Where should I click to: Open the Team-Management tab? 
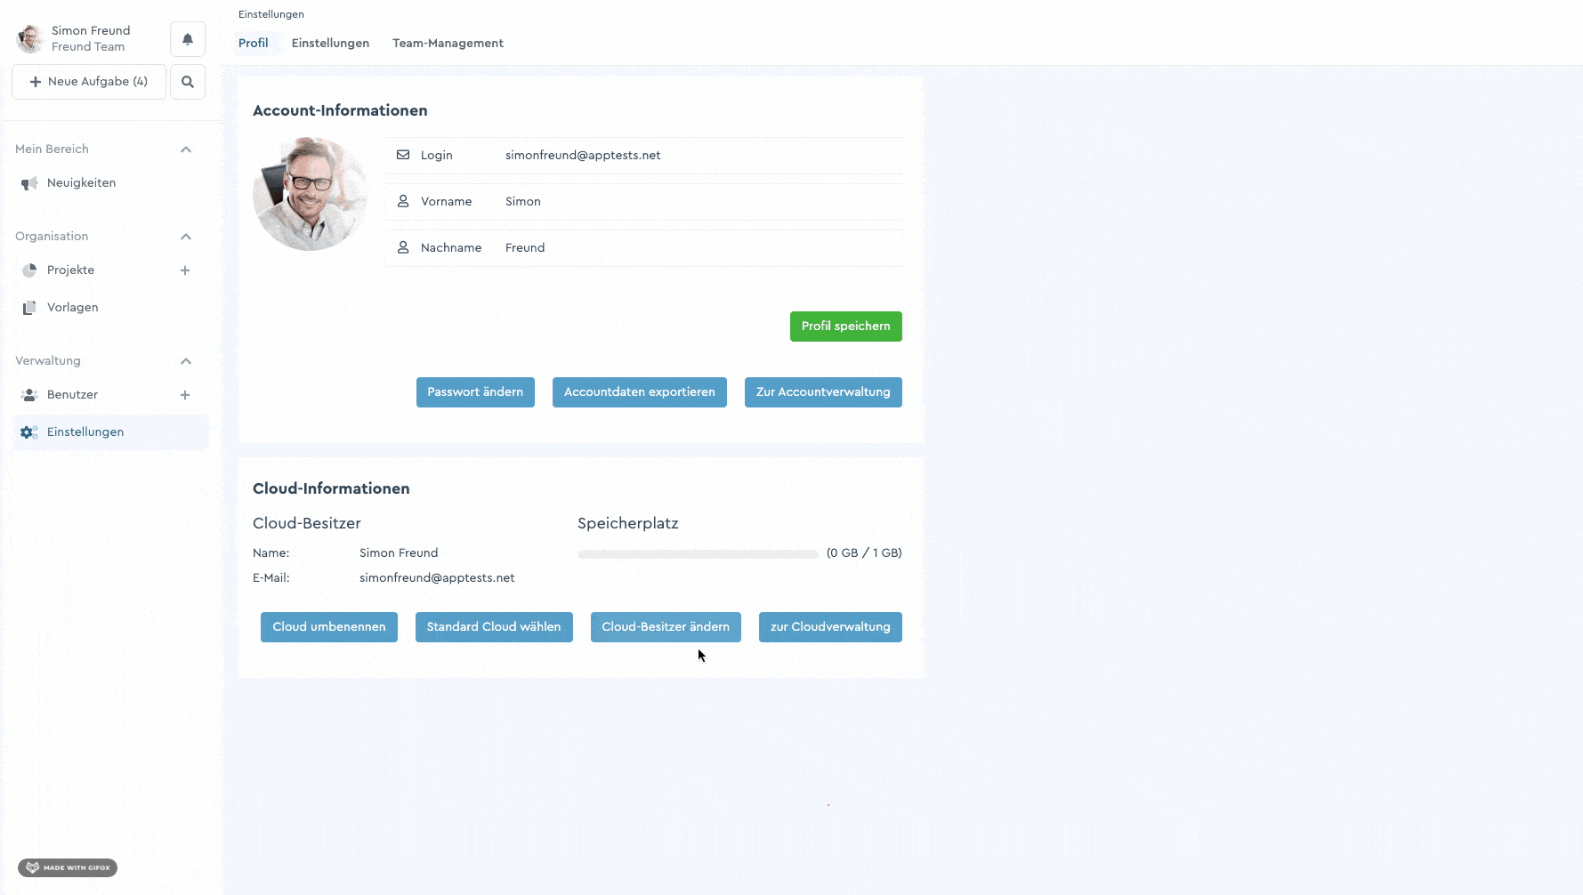click(x=448, y=43)
